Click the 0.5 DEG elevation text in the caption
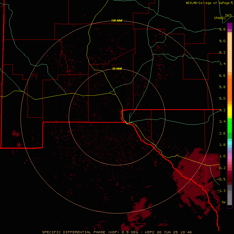 (130, 232)
